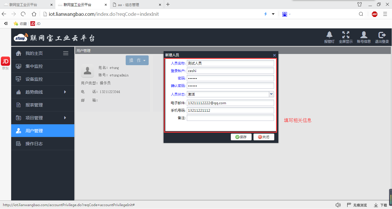Toggle the bookmarks sidebar arrow
This screenshot has height=209, width=392.
pyautogui.click(x=5, y=24)
